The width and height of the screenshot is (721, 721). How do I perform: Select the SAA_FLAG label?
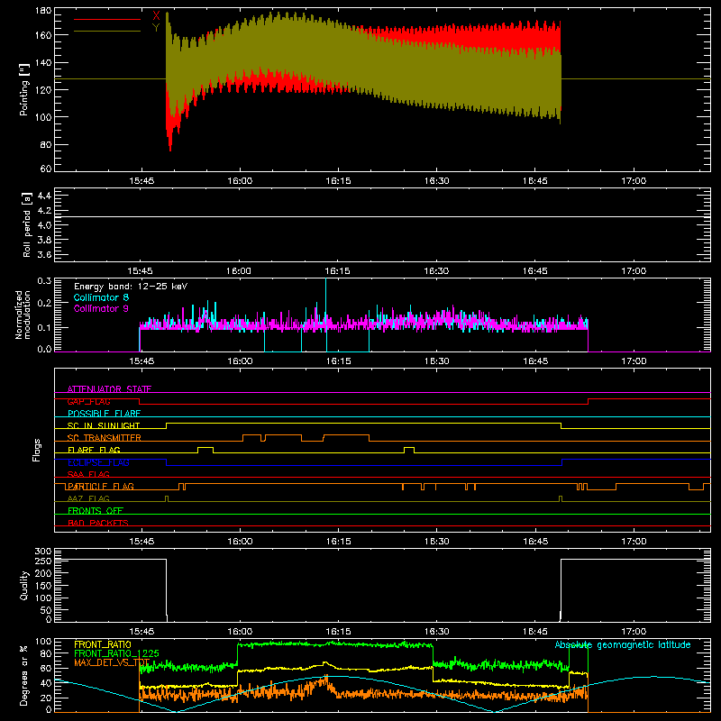(88, 474)
